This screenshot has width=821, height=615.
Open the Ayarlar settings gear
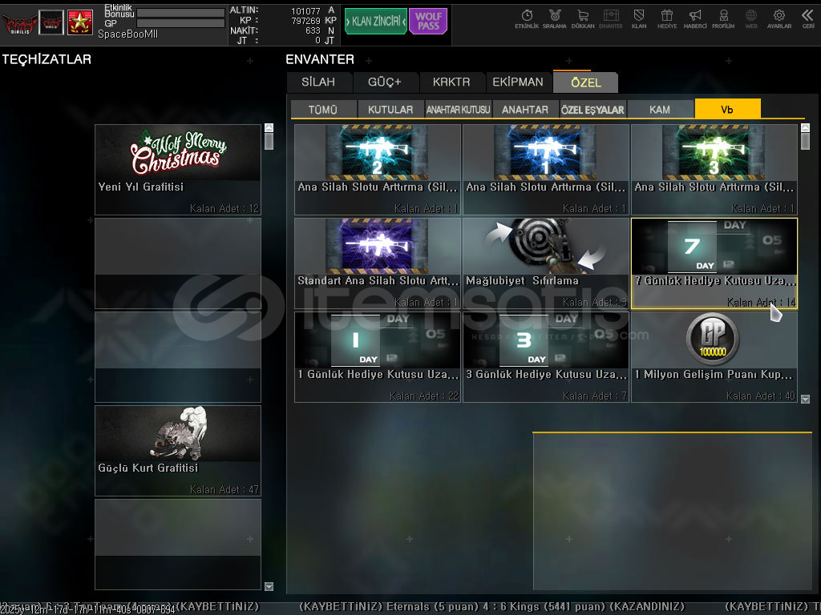[x=779, y=19]
